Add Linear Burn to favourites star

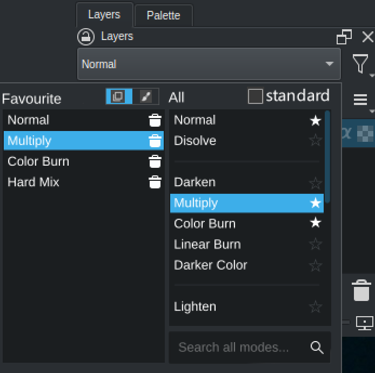coord(316,244)
